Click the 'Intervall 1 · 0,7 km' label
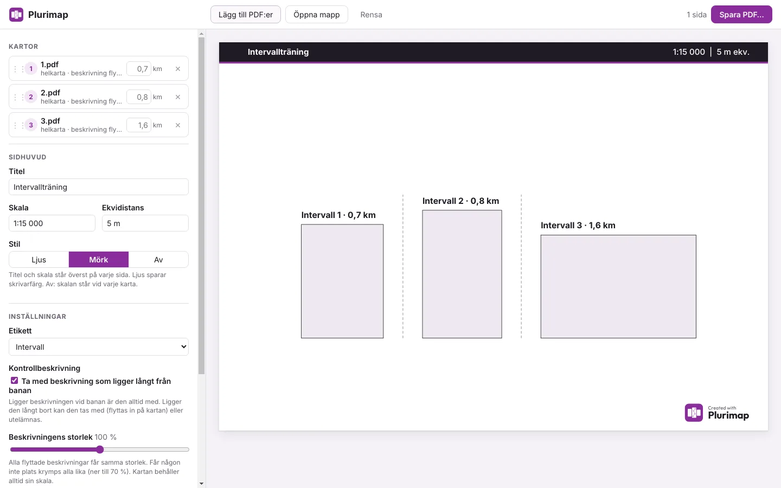 (x=338, y=215)
